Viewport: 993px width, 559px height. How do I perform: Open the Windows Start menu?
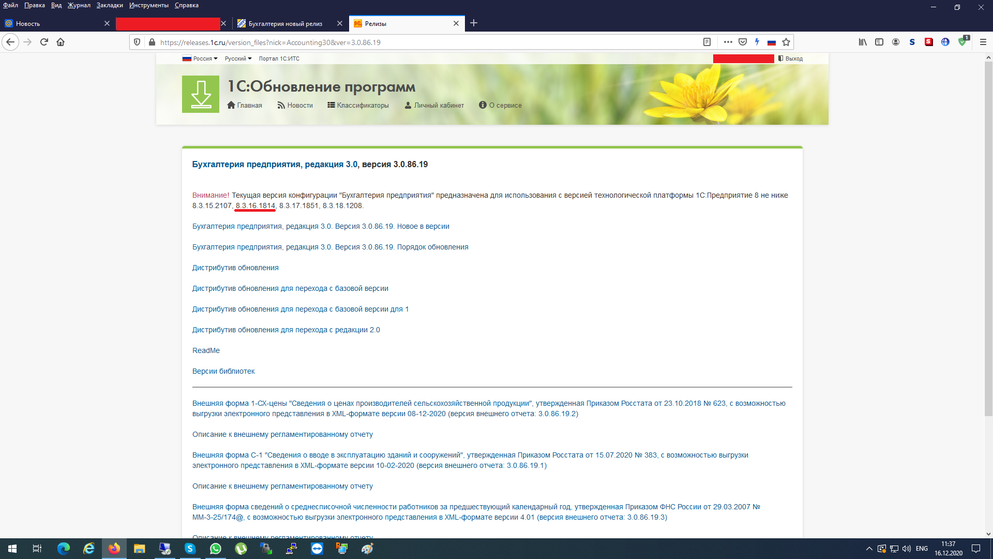point(12,549)
